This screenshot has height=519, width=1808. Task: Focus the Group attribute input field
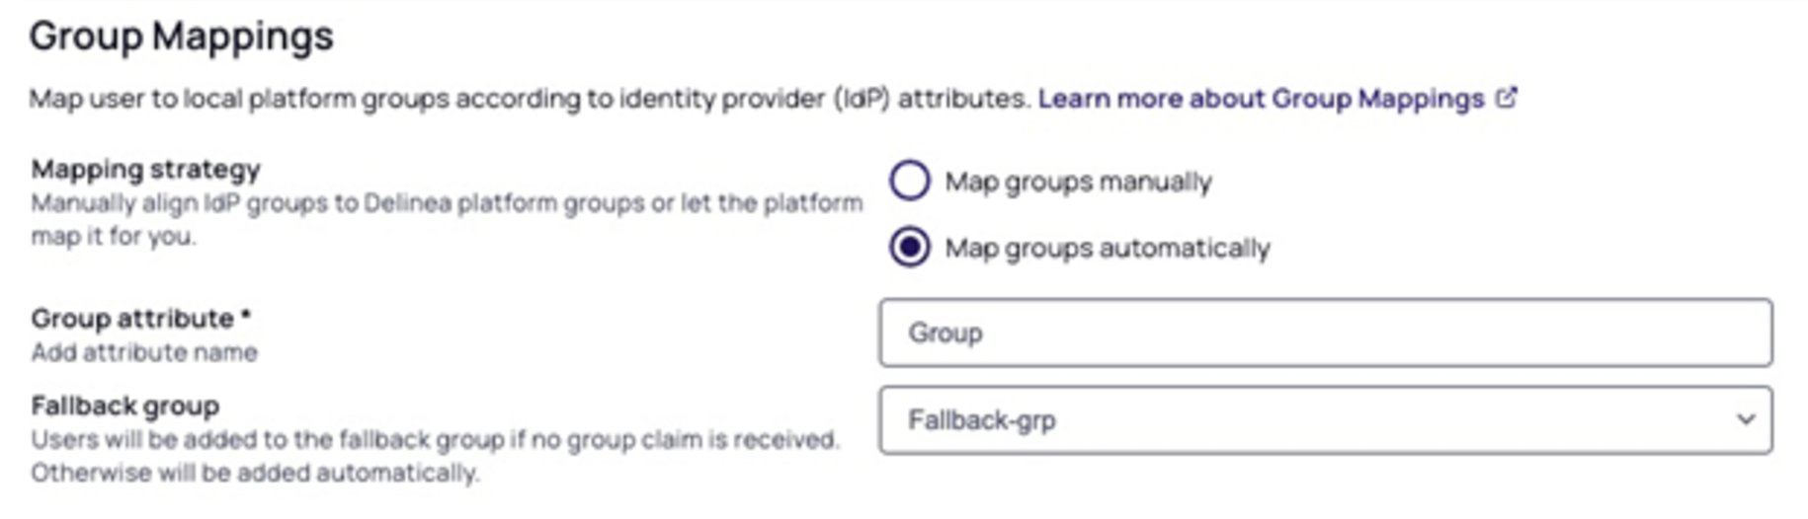tap(1324, 333)
